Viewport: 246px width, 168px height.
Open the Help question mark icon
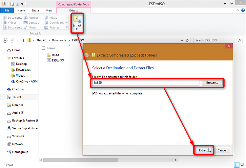click(243, 10)
